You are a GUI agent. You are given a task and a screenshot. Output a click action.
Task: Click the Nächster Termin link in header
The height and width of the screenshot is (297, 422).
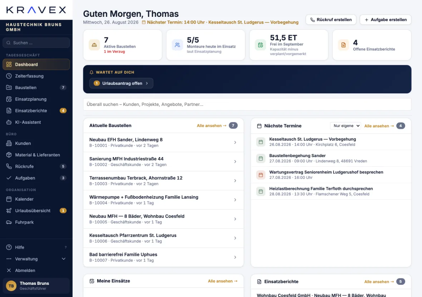pos(220,22)
